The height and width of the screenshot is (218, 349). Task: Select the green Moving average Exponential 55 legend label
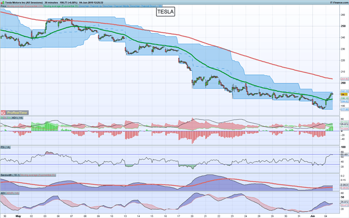tap(61, 6)
